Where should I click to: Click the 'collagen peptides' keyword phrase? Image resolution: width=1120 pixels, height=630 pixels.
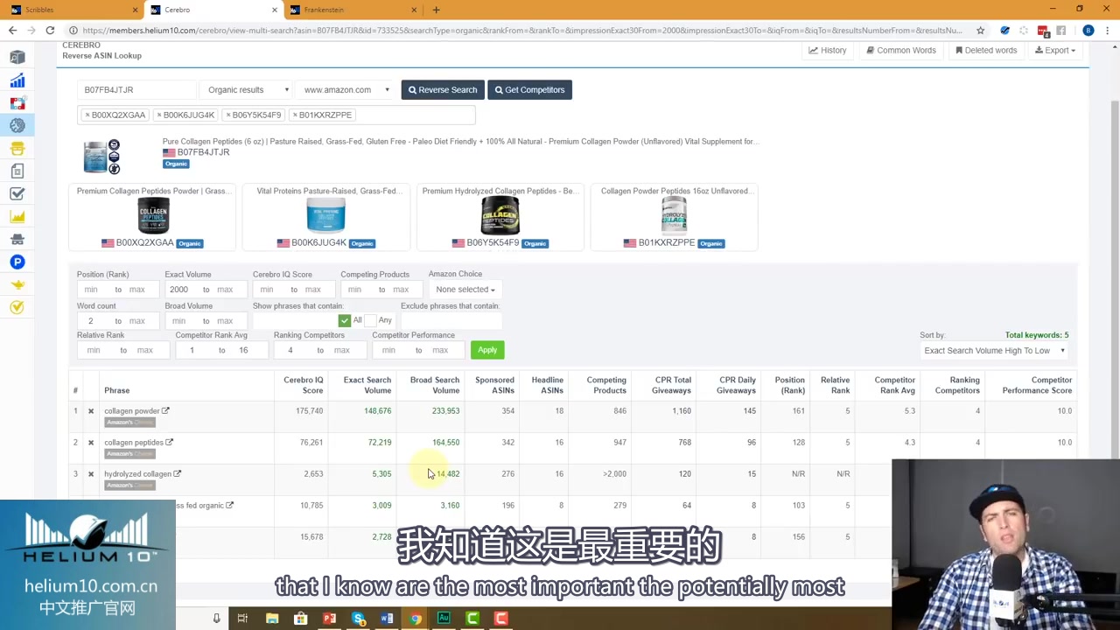pyautogui.click(x=134, y=443)
